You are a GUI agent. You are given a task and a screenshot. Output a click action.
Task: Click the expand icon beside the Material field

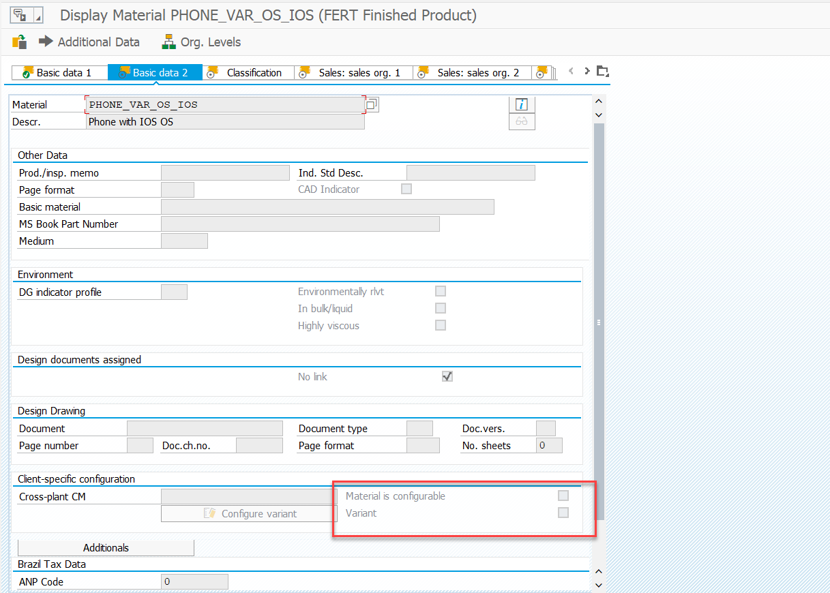coord(372,104)
